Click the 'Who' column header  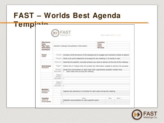point(110,98)
